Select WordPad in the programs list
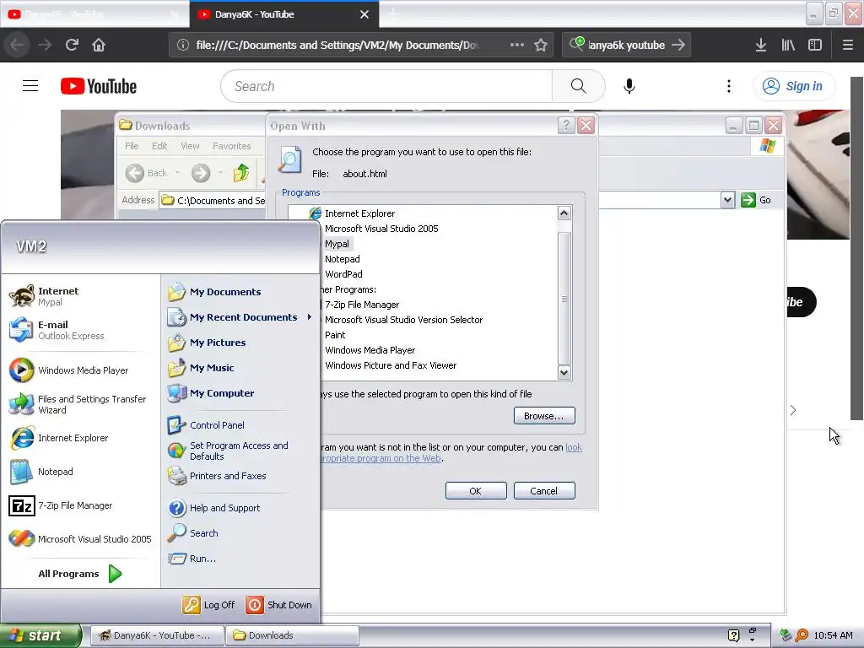 [343, 274]
